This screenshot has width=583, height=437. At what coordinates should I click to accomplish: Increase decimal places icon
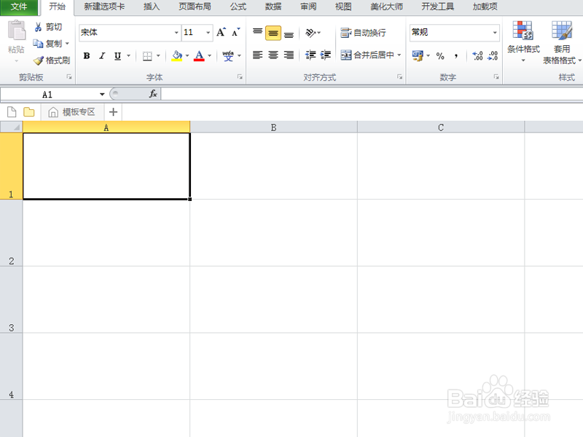click(477, 56)
